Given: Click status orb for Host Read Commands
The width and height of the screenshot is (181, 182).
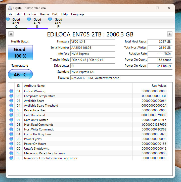Looking at the screenshot, I should [x=11, y=124].
